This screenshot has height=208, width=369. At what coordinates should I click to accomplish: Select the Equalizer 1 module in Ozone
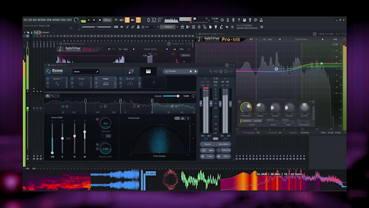pyautogui.click(x=57, y=83)
